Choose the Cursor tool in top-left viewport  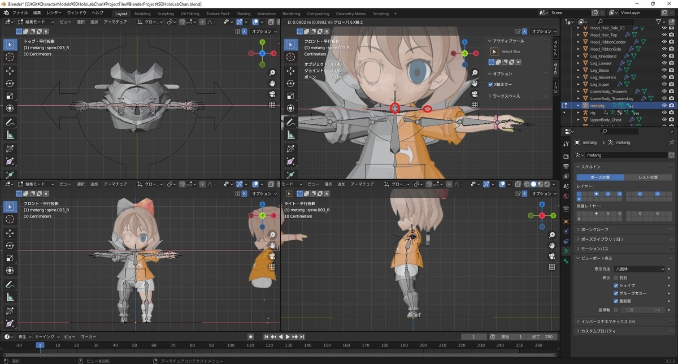(10, 57)
